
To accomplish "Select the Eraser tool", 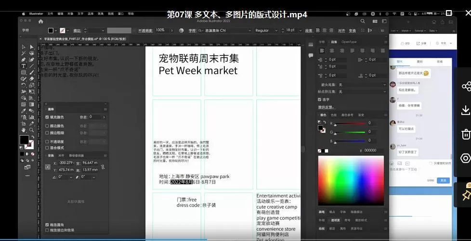I will point(31,78).
